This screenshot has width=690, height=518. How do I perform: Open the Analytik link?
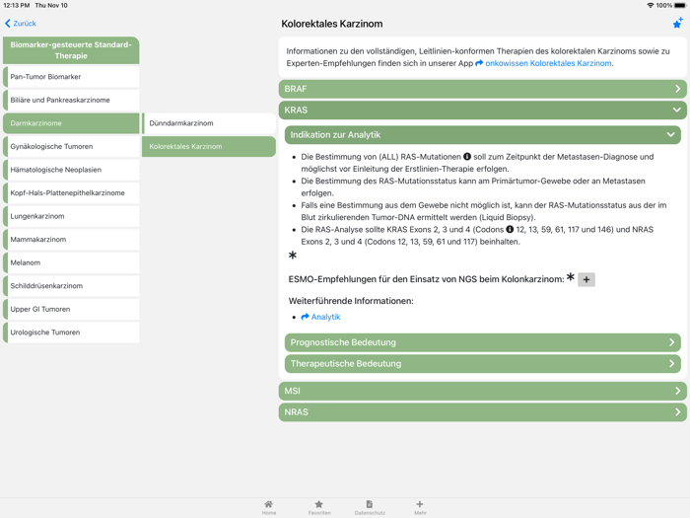tap(321, 317)
